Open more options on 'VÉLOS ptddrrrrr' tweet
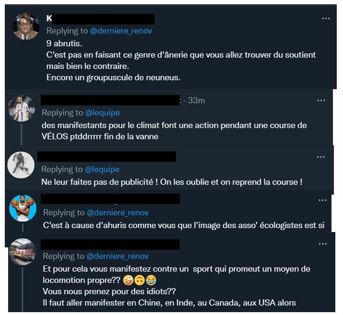This screenshot has height=315, width=343. click(x=321, y=101)
